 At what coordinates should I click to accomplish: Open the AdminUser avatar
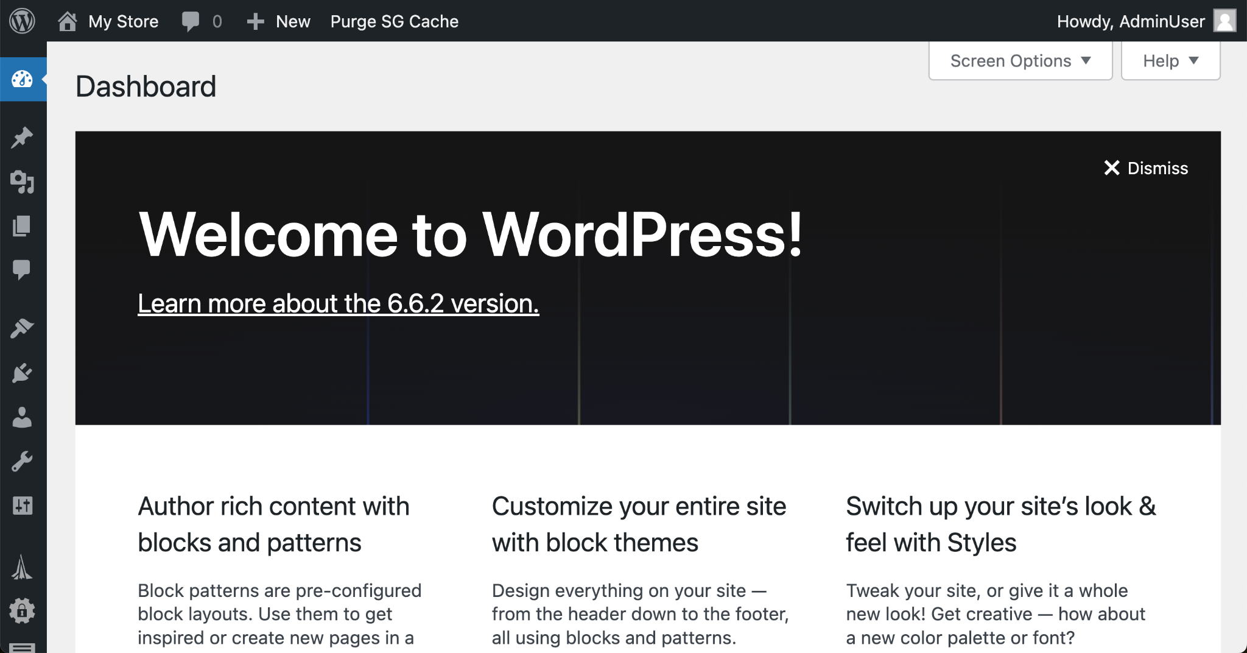1224,21
